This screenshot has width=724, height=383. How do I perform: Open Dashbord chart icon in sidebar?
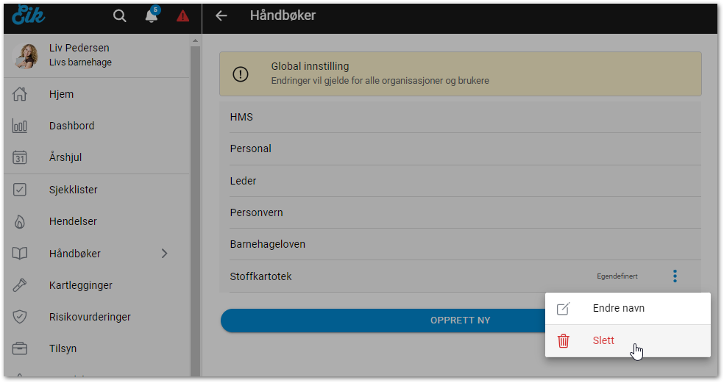[21, 126]
